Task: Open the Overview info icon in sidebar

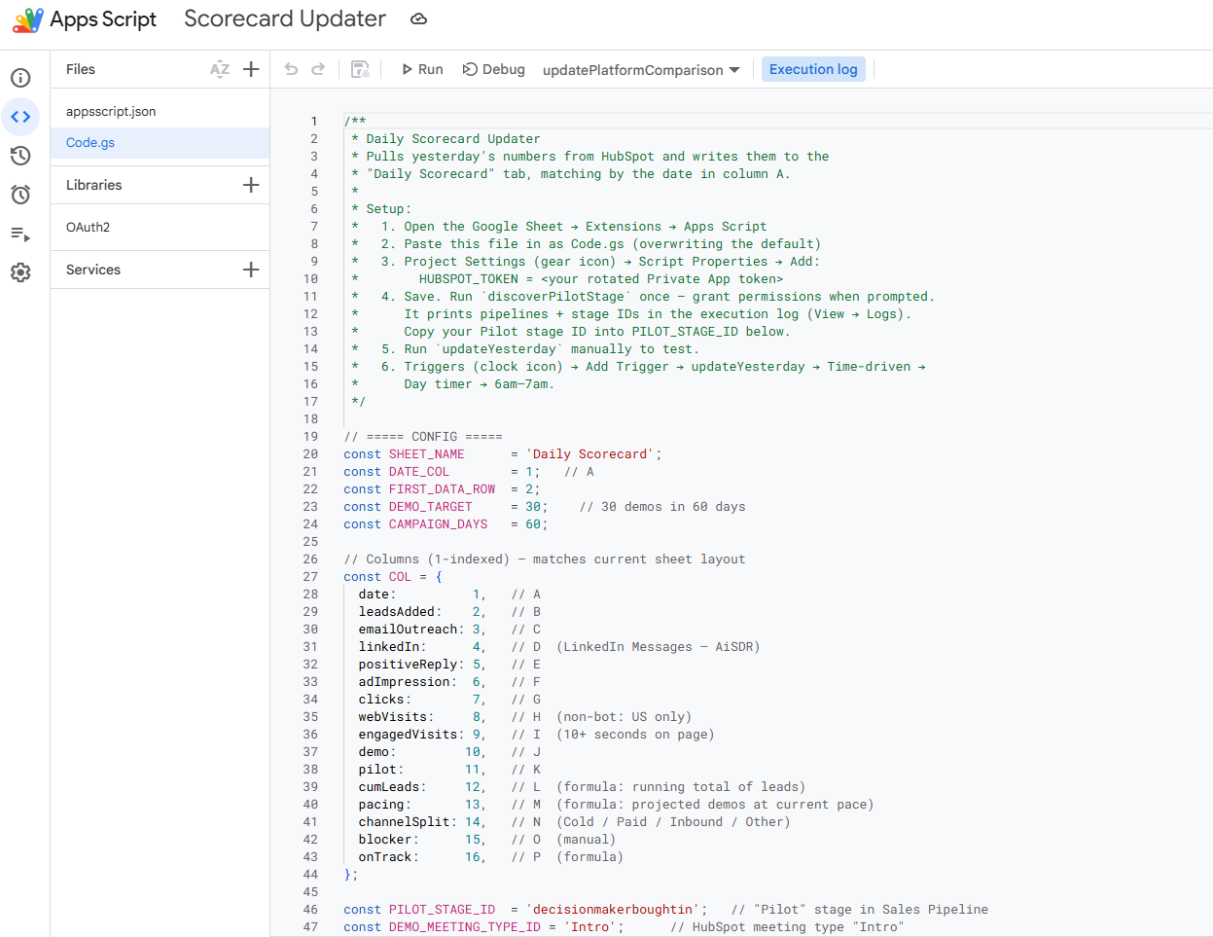Action: [x=20, y=78]
